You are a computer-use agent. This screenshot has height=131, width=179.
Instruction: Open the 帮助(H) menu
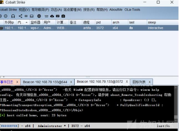tap(102, 10)
